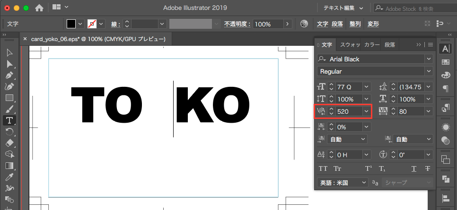Click the 変形 link in control bar

click(373, 24)
